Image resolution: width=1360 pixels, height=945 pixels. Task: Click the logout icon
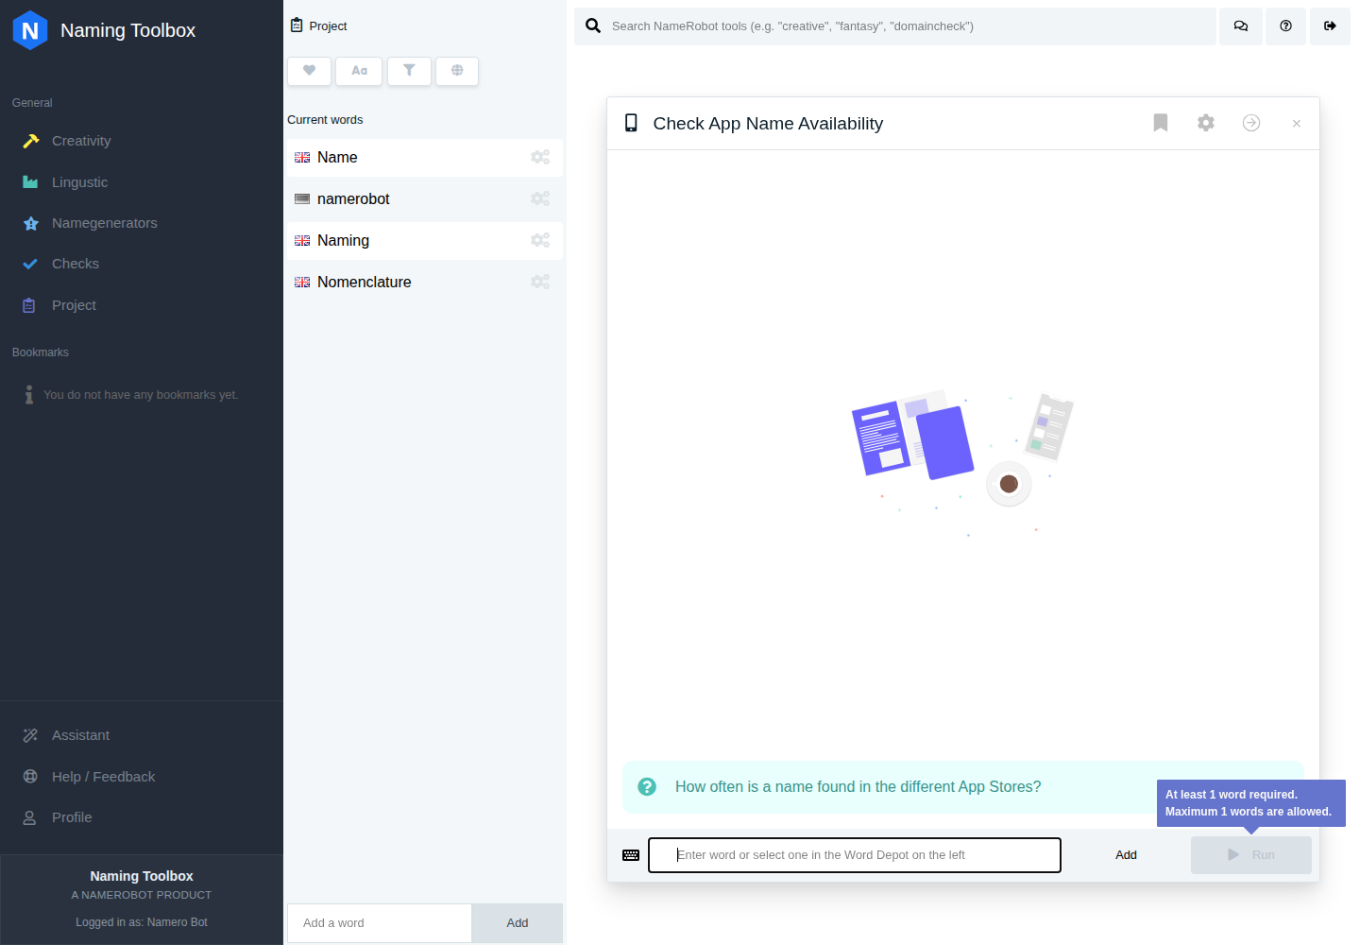tap(1330, 26)
